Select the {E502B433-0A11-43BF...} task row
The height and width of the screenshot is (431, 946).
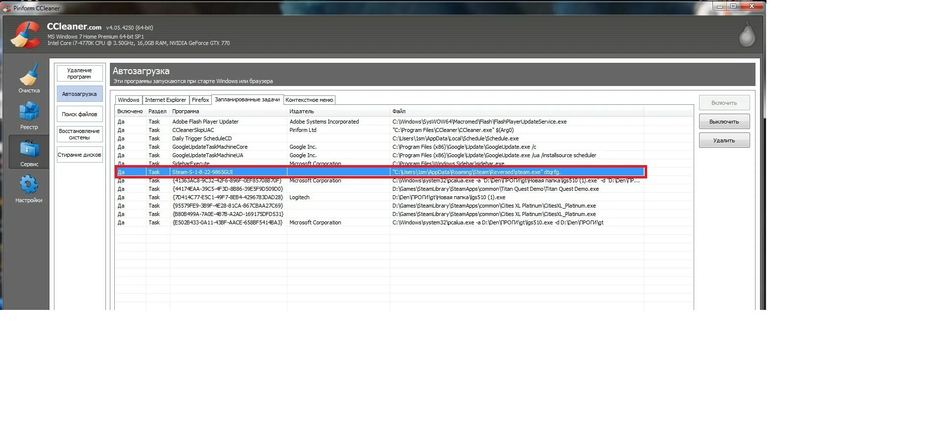[x=379, y=222]
